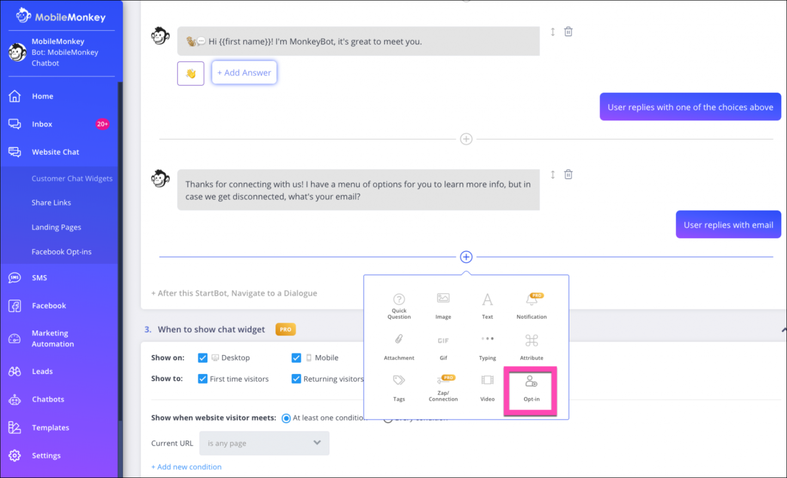
Task: Open Facebook Opt-ins submenu item
Action: coord(62,252)
